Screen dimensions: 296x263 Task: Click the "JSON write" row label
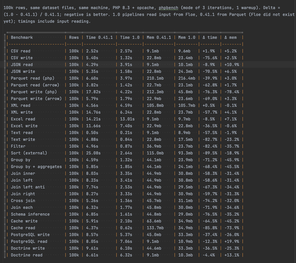click(x=23, y=71)
